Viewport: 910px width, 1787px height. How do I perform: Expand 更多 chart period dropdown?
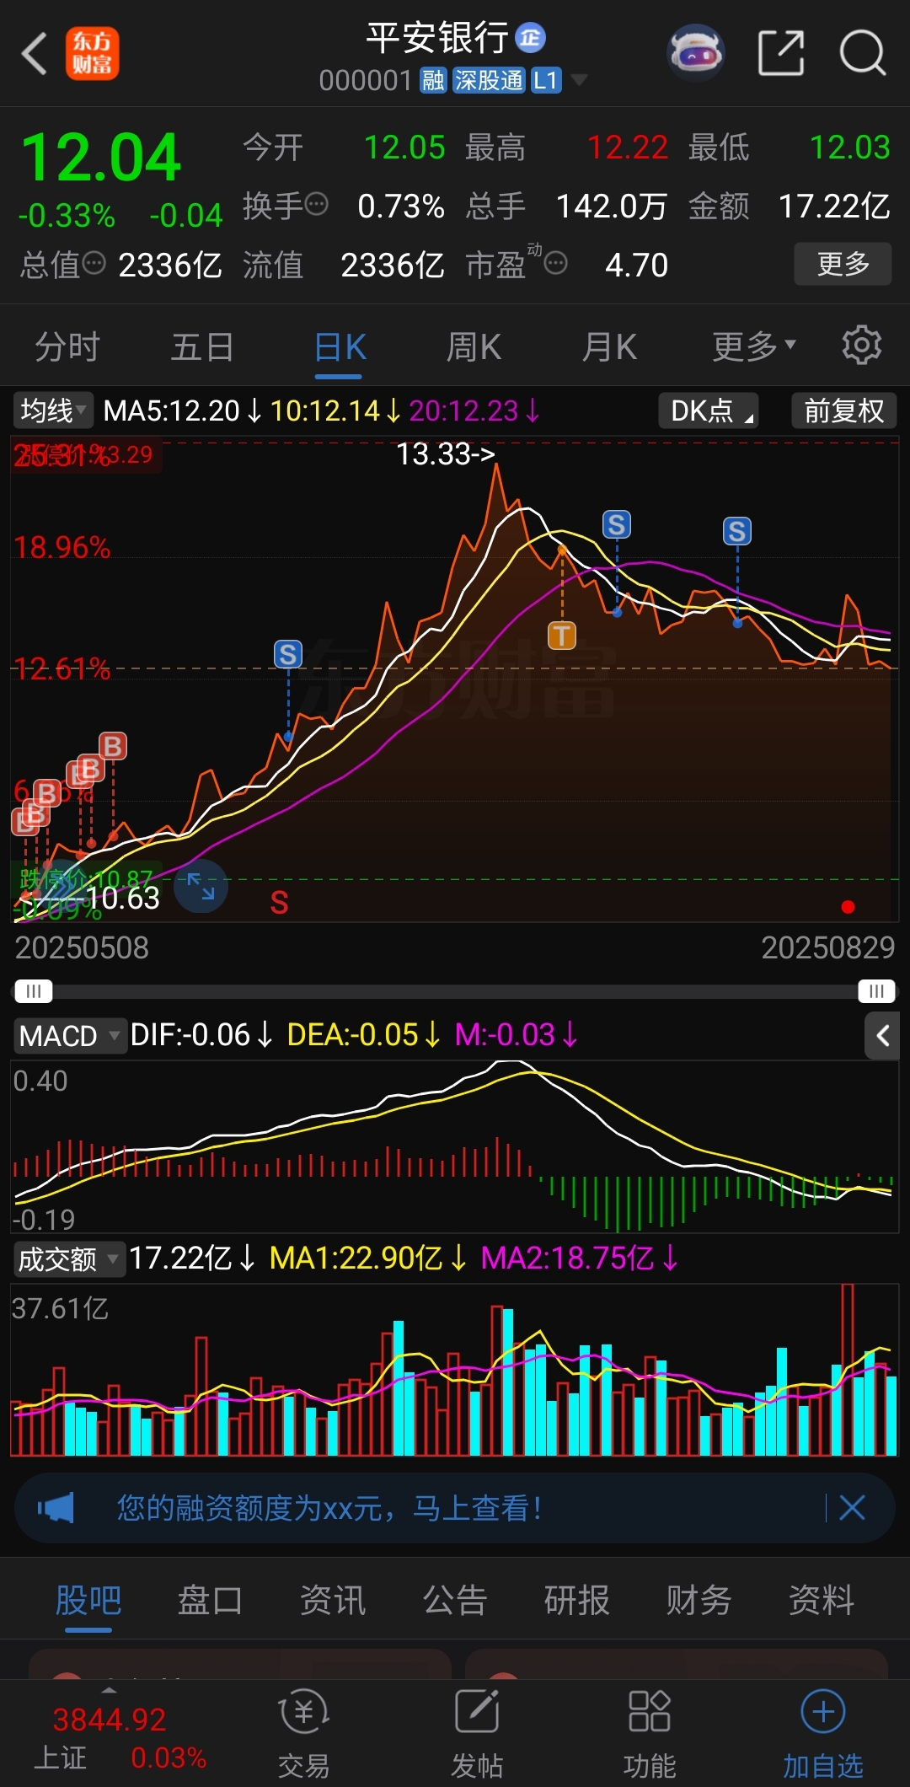(x=754, y=346)
